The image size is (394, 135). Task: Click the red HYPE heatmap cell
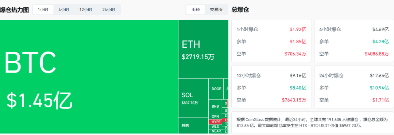[216, 122]
